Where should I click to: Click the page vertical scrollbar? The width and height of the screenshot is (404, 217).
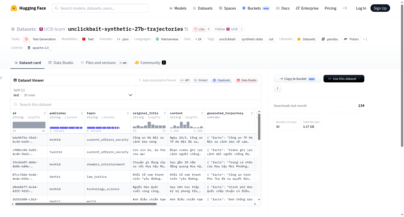click(x=402, y=75)
